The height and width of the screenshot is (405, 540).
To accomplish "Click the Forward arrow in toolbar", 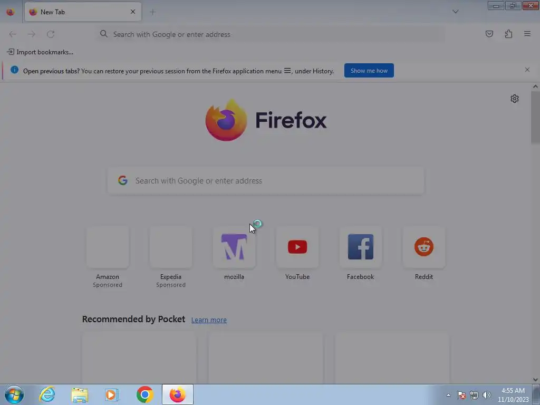I will point(32,34).
